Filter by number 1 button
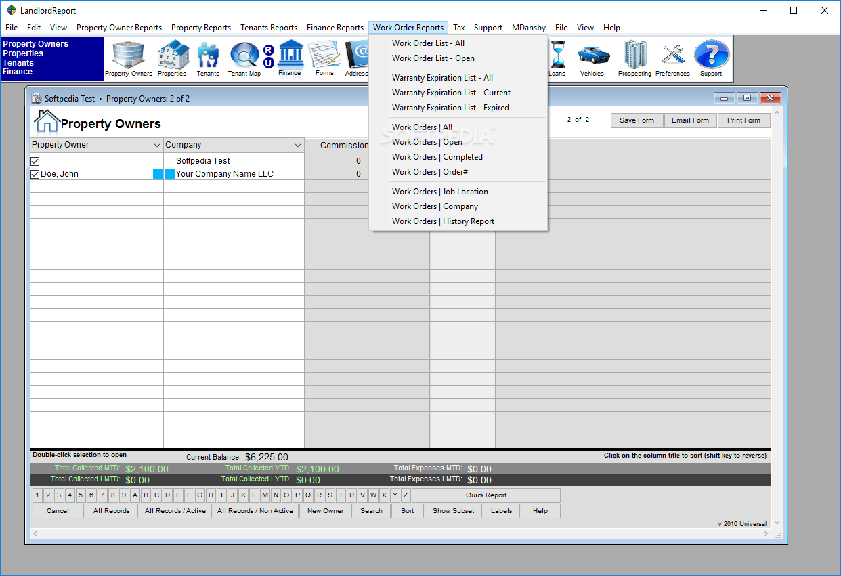Screen dimensions: 841x576 pyautogui.click(x=38, y=495)
